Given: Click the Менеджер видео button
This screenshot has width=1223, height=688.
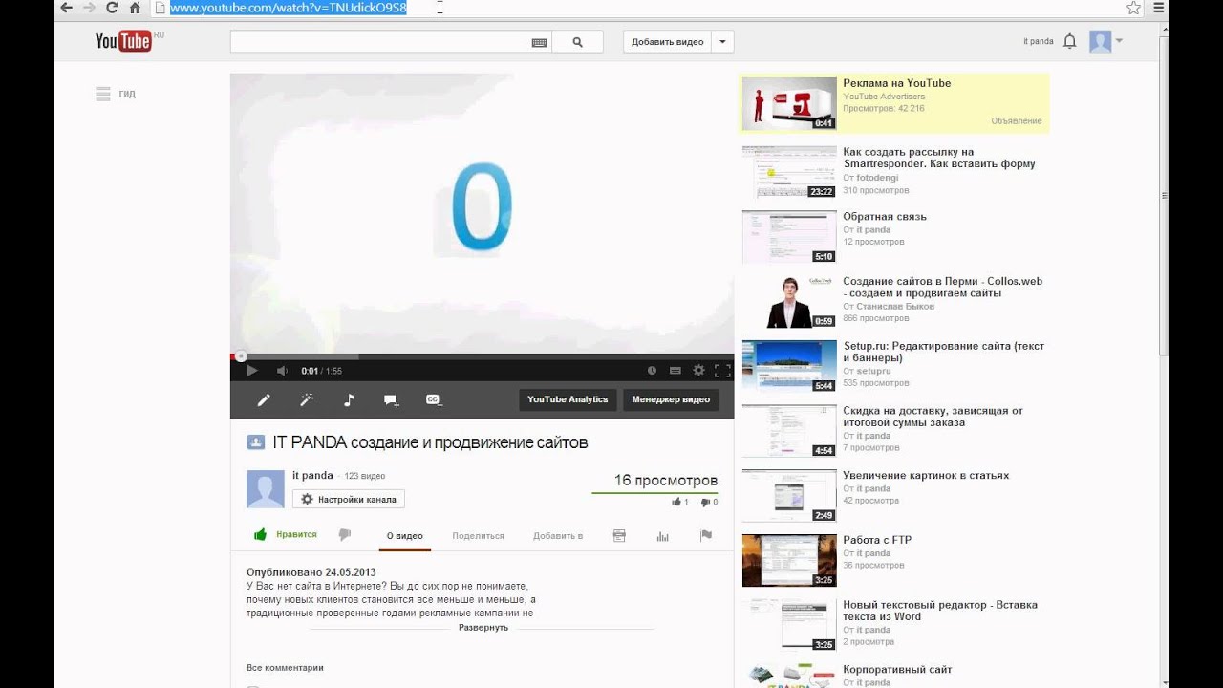Looking at the screenshot, I should [x=671, y=399].
